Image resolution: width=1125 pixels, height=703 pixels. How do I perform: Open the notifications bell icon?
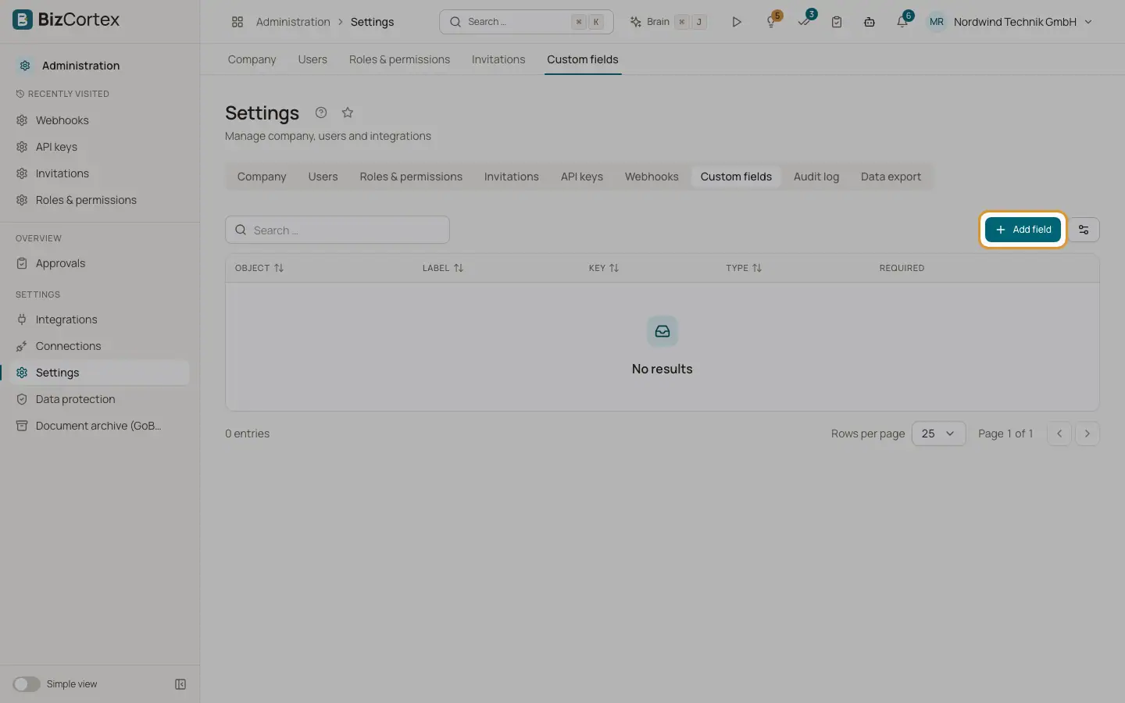coord(902,22)
